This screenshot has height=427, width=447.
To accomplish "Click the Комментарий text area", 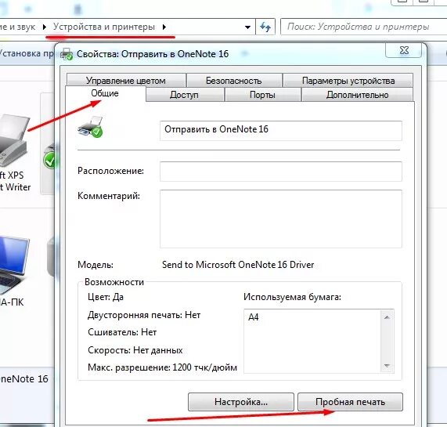I will (x=281, y=219).
